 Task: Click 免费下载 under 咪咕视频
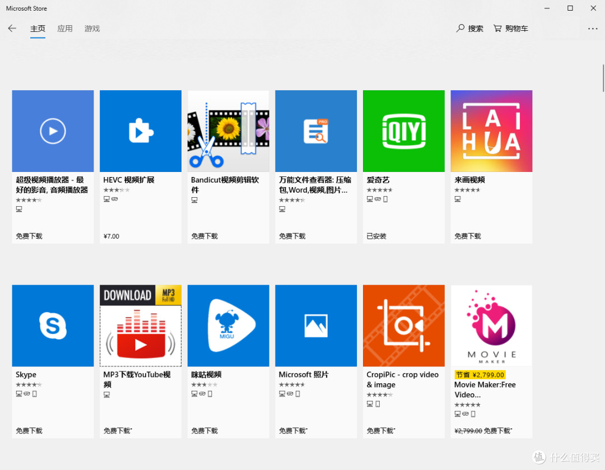pyautogui.click(x=204, y=431)
